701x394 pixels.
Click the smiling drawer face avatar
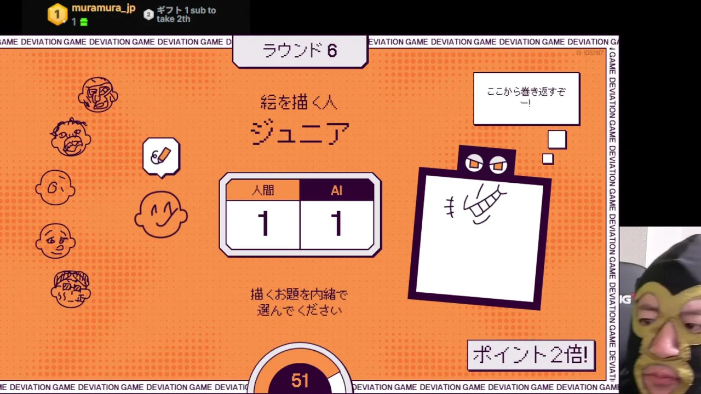click(x=161, y=215)
